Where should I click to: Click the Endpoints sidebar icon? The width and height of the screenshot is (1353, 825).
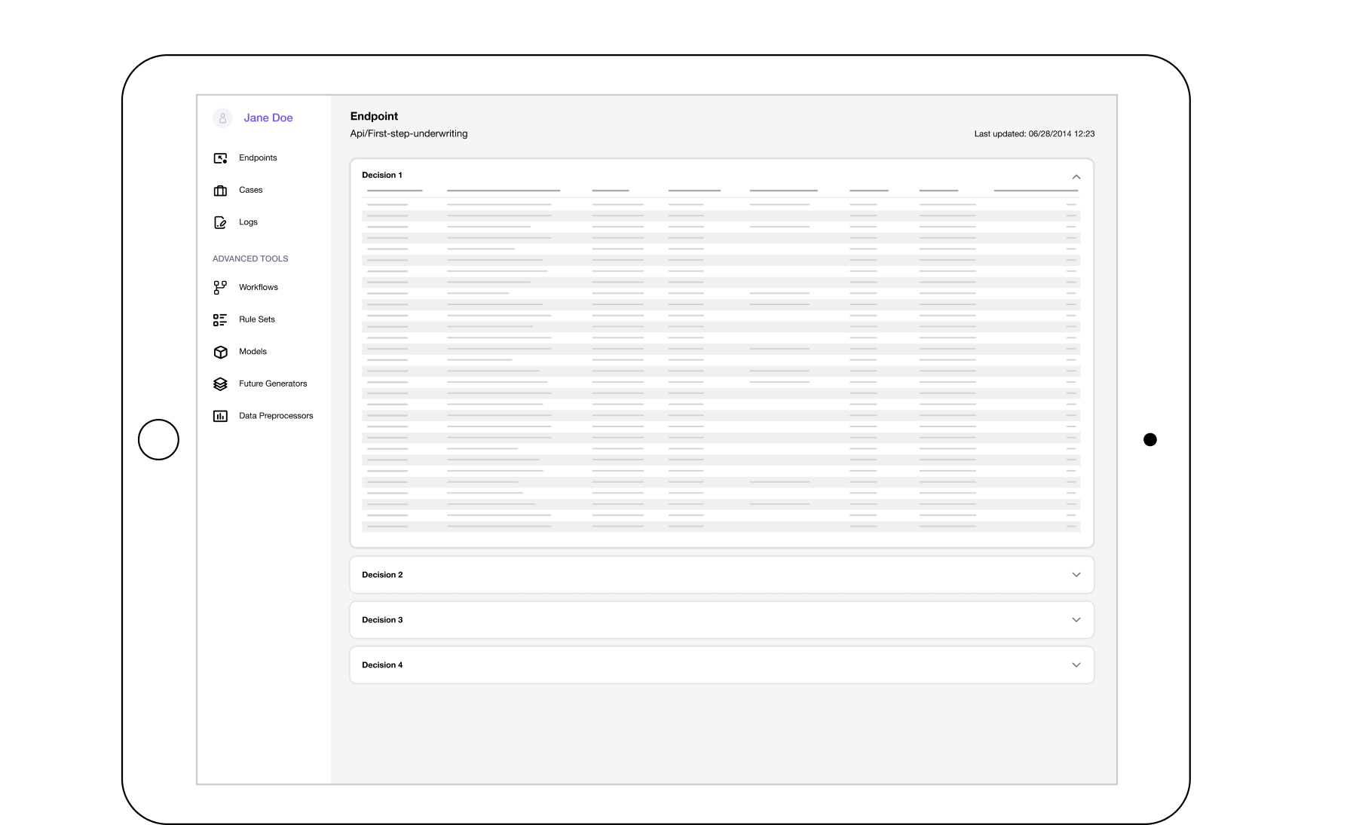[220, 158]
